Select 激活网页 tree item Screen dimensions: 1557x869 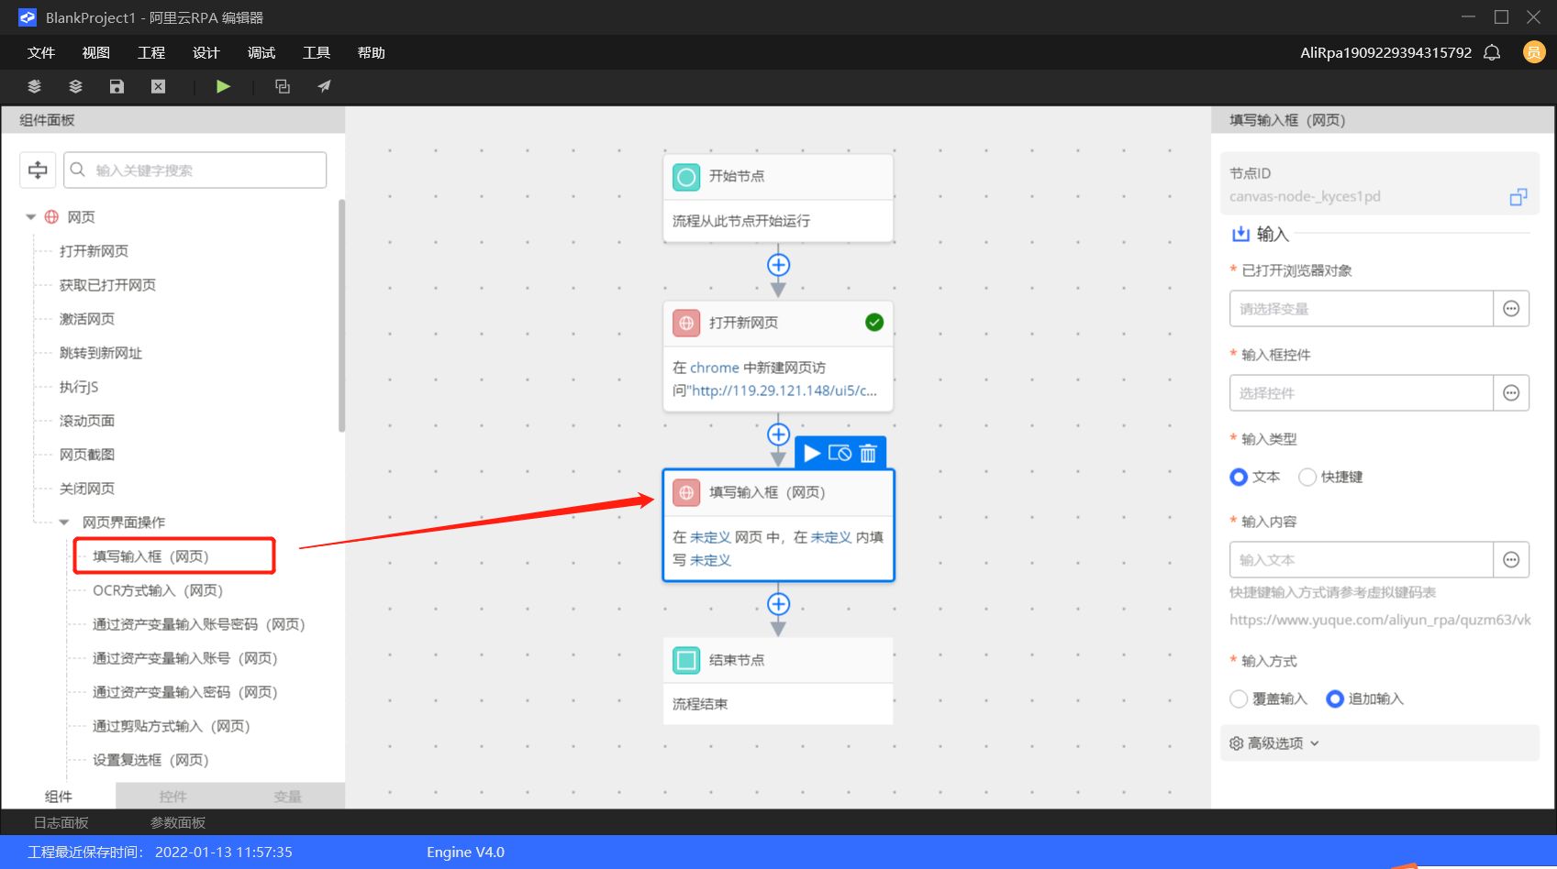tap(87, 319)
